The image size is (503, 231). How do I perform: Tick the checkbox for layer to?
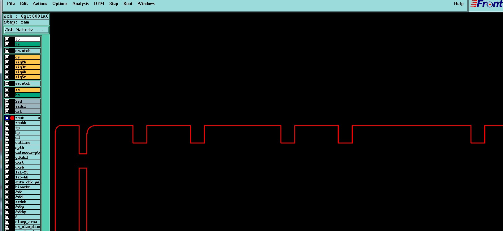(7, 39)
